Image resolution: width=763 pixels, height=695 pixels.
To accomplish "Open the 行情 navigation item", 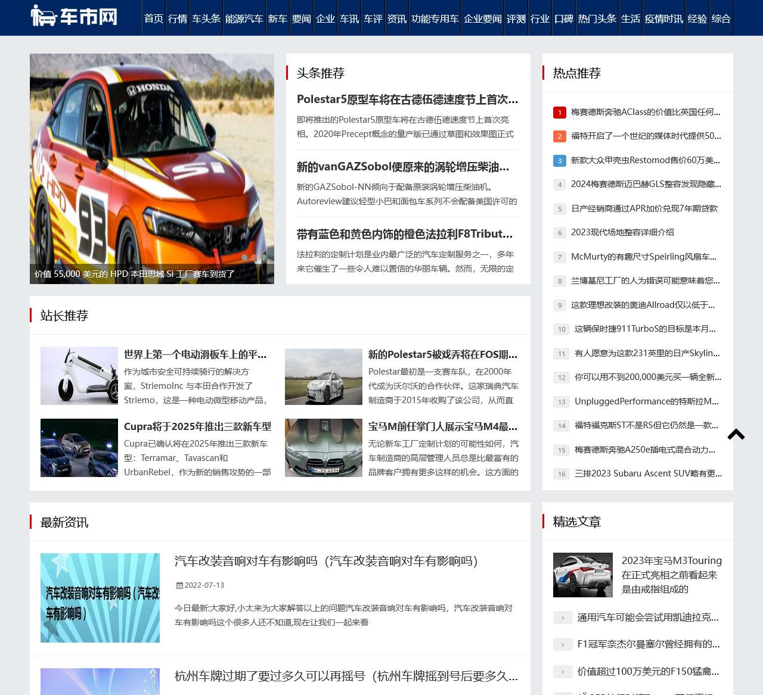I will 178,18.
